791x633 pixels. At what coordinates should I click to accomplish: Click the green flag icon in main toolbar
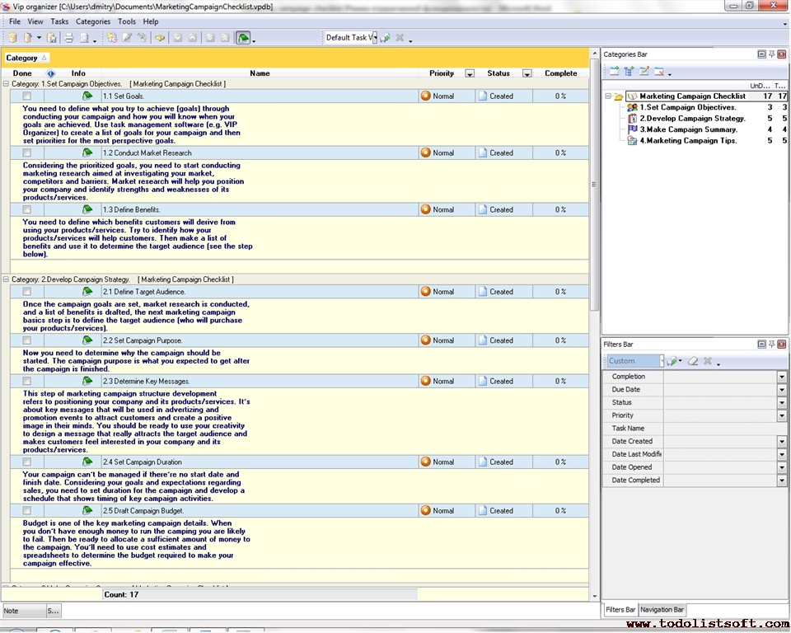[x=243, y=38]
